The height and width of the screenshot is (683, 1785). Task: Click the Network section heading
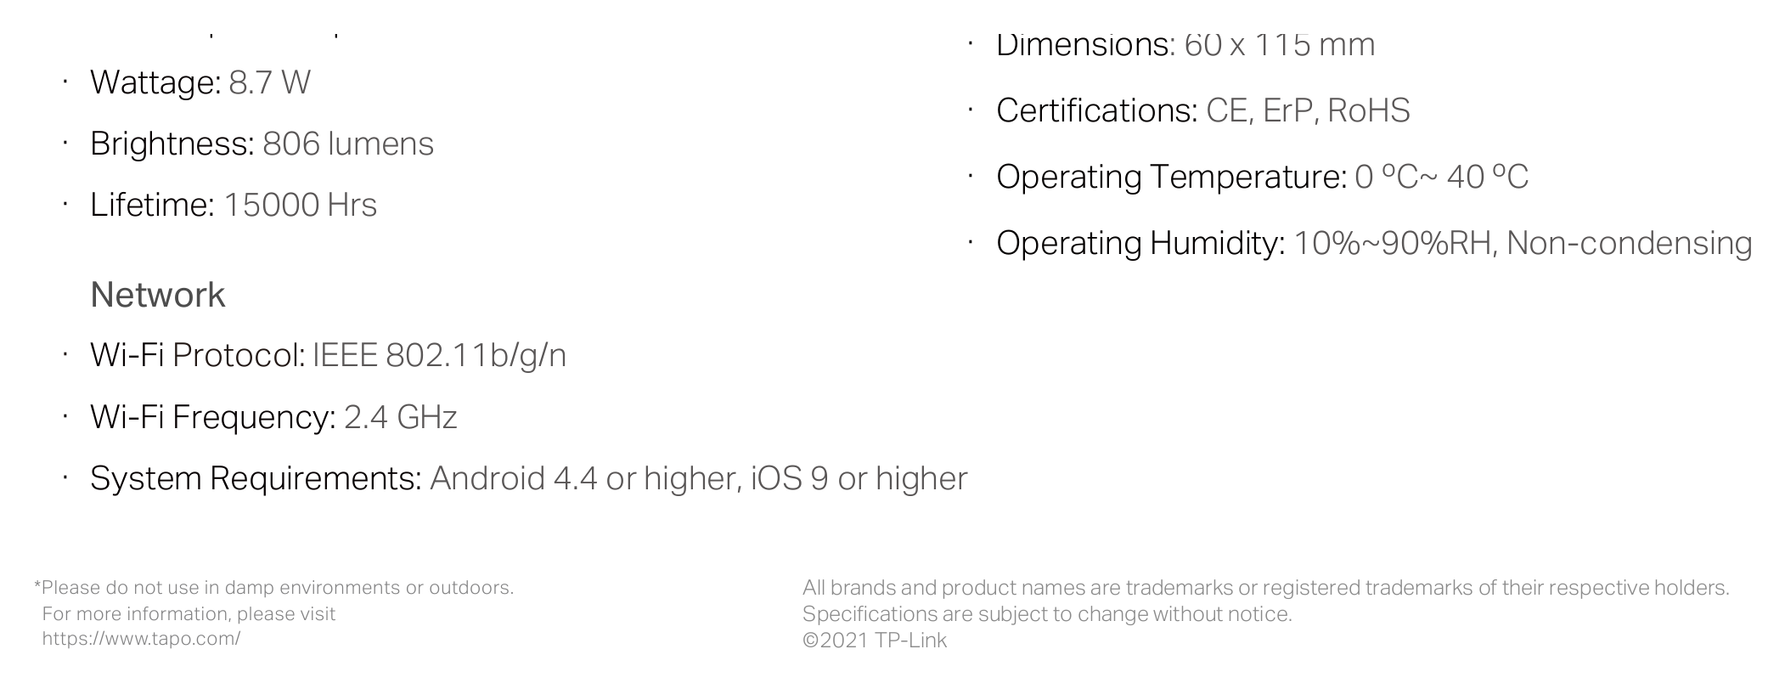[158, 295]
